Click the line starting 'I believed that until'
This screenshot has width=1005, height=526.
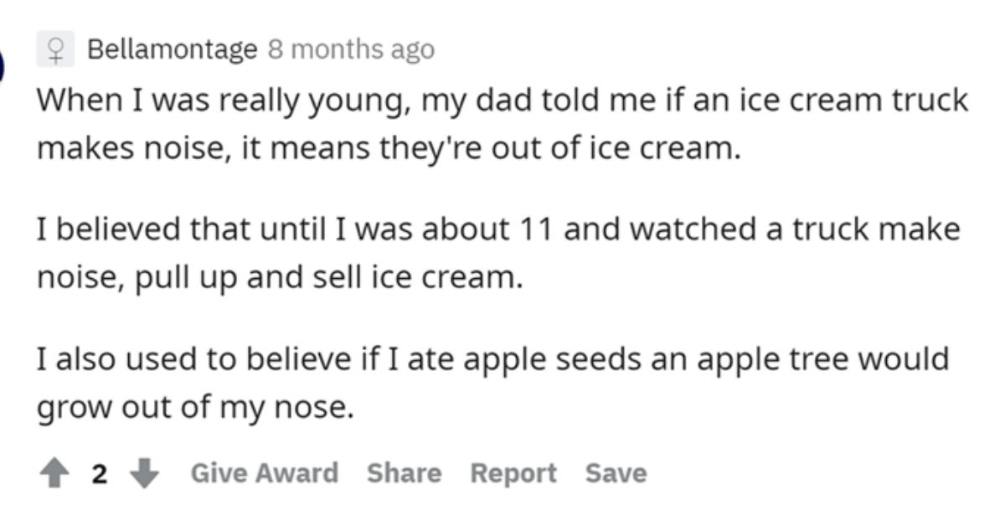[497, 229]
